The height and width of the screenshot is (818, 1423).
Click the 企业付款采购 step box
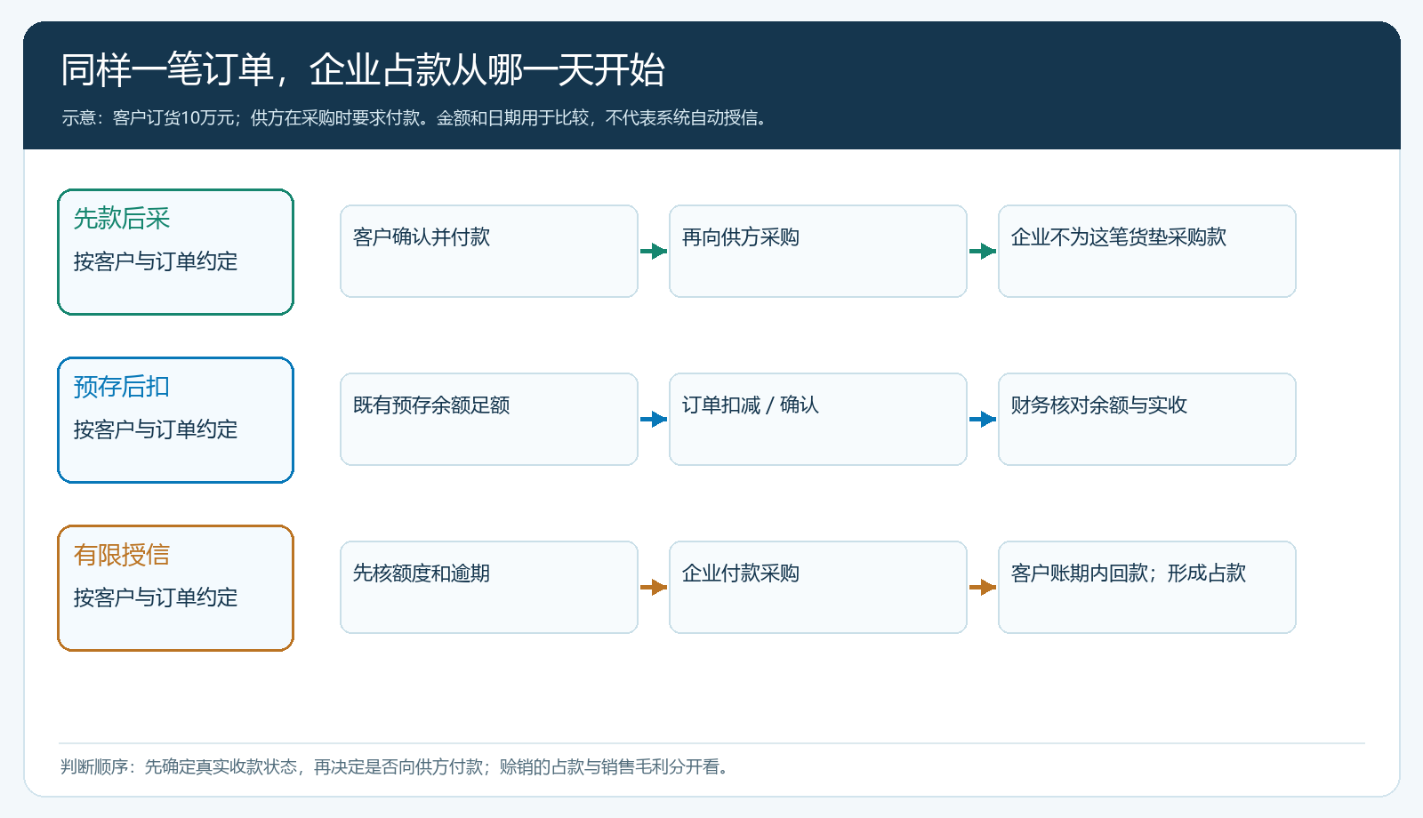click(x=818, y=587)
